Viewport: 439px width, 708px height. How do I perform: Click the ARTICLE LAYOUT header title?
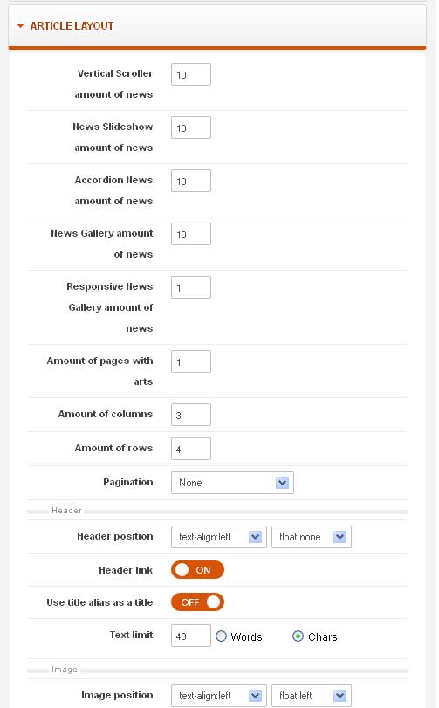[x=72, y=26]
